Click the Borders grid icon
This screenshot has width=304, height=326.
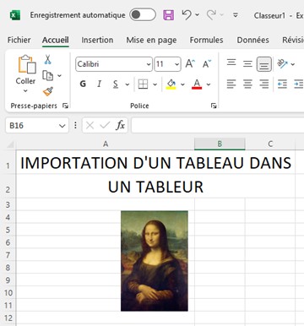coord(143,84)
